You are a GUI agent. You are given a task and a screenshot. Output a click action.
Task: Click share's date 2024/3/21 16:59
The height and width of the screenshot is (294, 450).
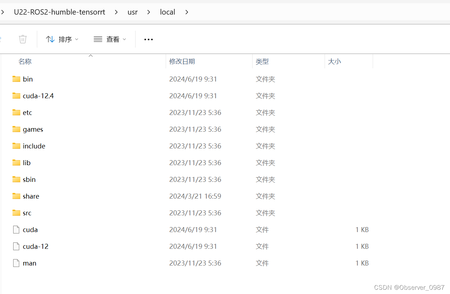coord(195,196)
